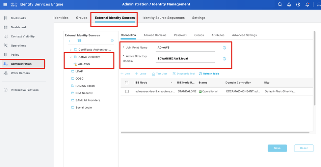Click the rocket launch icon in header

289,4
